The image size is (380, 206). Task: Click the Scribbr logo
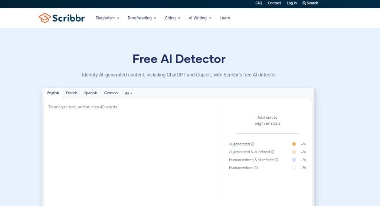(x=62, y=18)
